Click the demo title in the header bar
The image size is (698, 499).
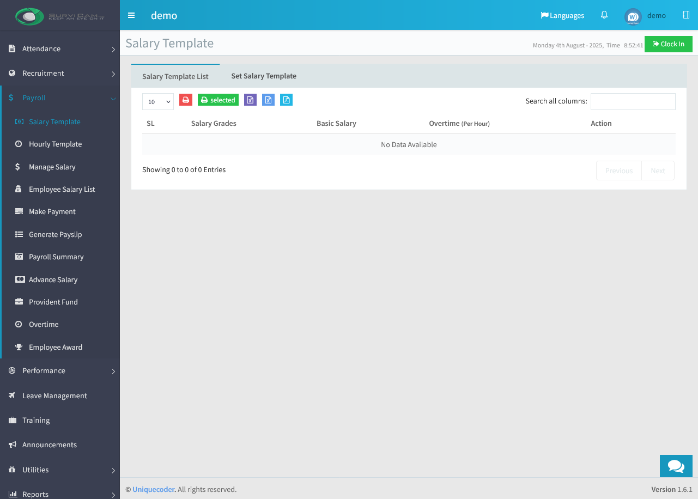(164, 16)
